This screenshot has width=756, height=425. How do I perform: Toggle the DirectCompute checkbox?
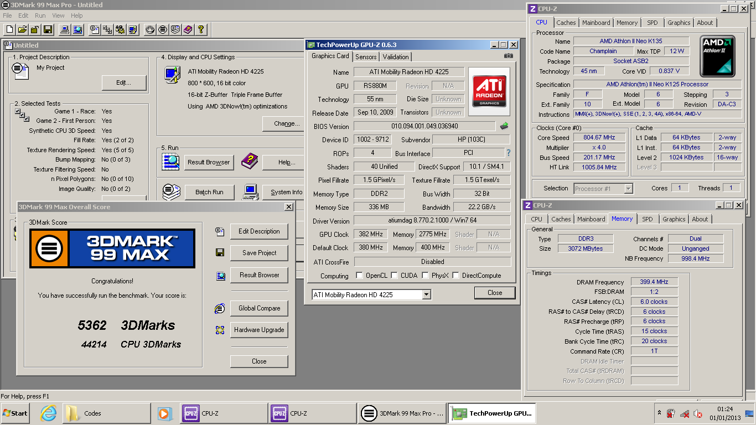tap(456, 276)
